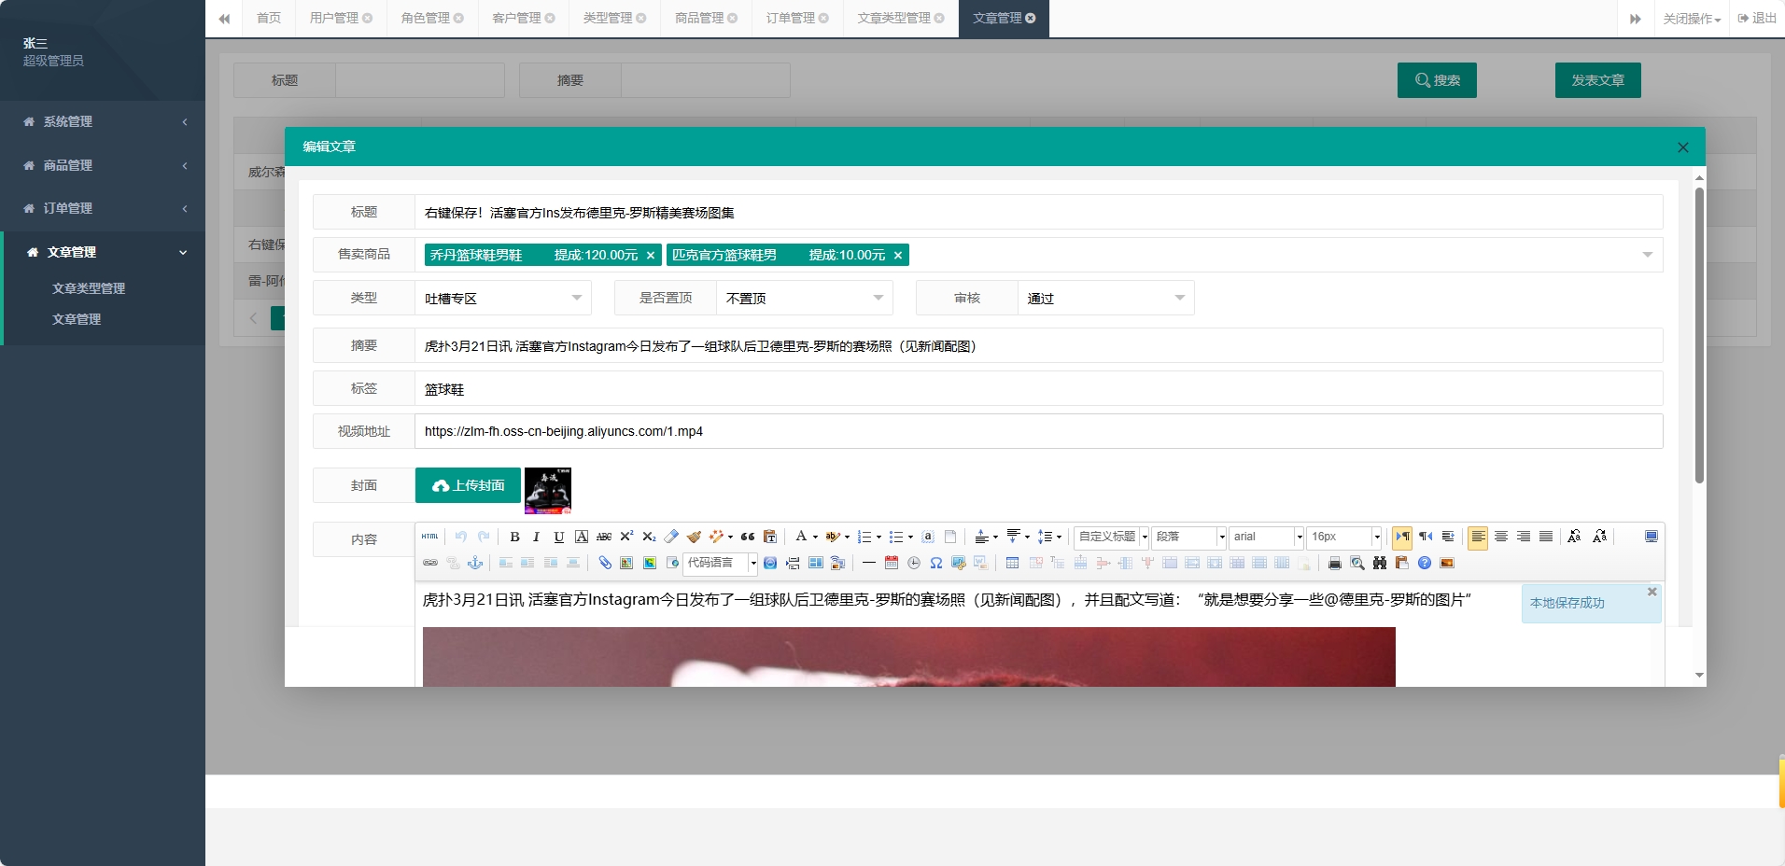1785x866 pixels.
Task: Click the convert to uppercase icon
Action: pos(1575,537)
